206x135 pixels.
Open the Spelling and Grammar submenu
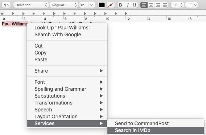pyautogui.click(x=67, y=89)
